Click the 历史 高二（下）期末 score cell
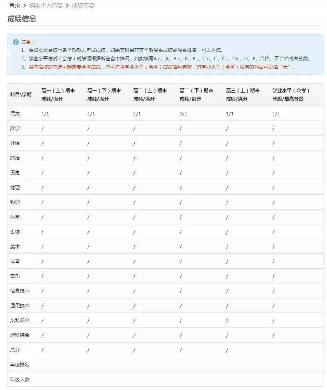 tap(181, 172)
